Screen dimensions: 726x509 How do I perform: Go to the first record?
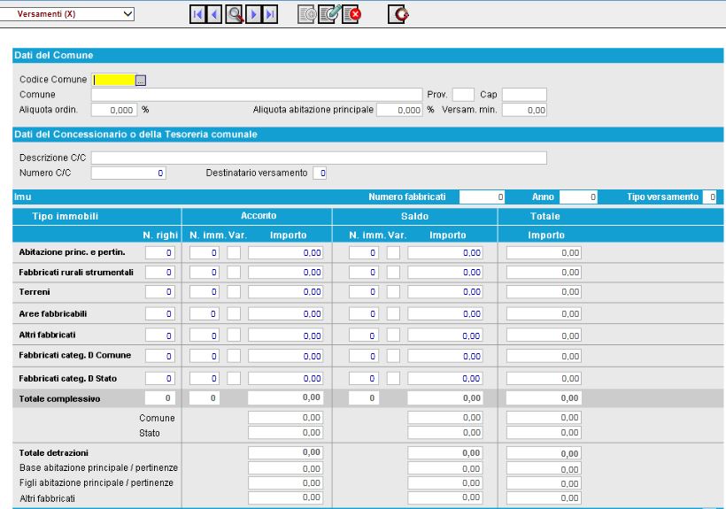200,14
